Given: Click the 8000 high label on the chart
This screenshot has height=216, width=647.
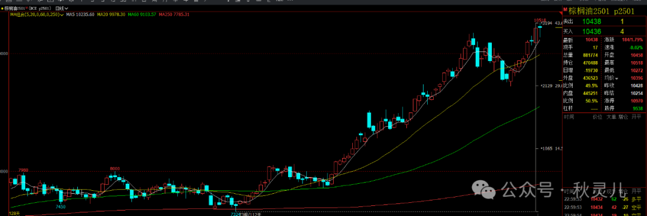Looking at the screenshot, I should click(x=114, y=169).
